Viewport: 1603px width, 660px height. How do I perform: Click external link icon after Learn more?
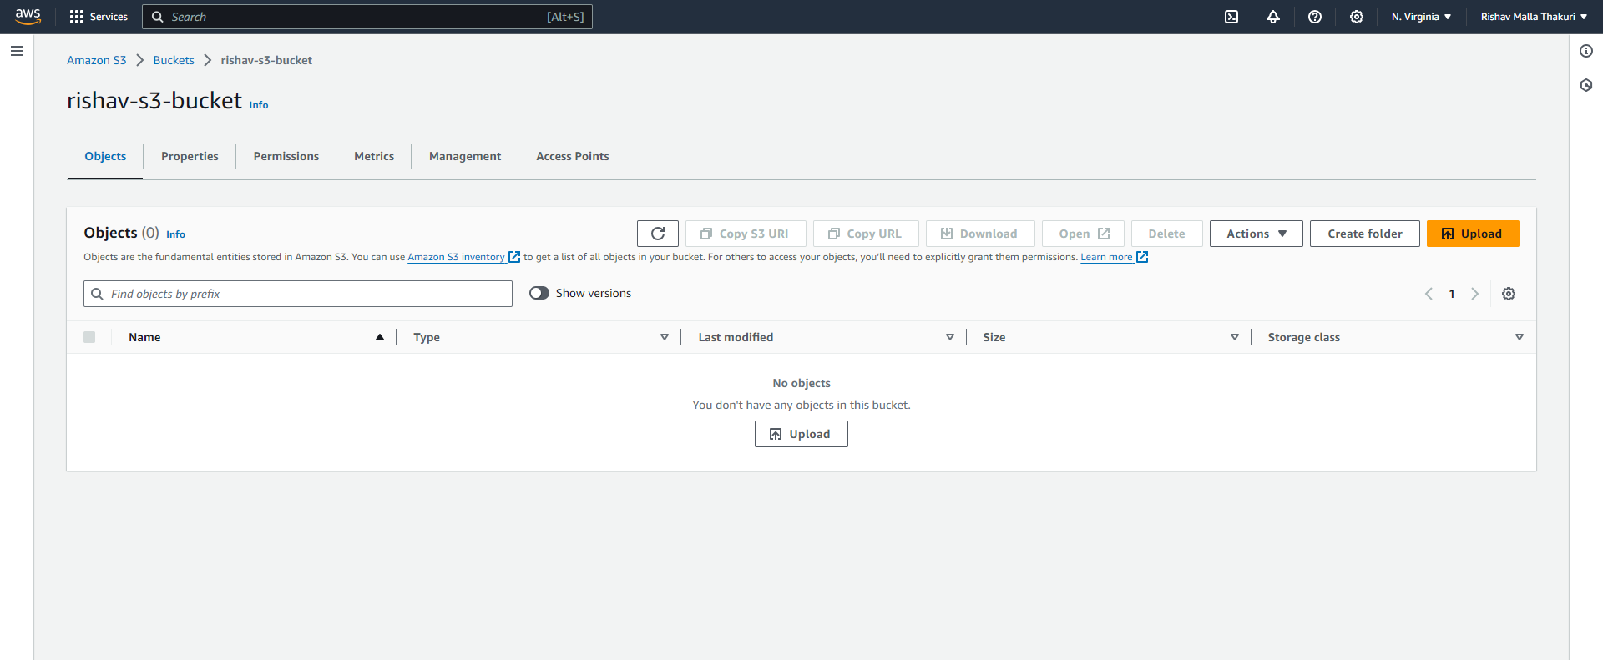[x=1142, y=257]
